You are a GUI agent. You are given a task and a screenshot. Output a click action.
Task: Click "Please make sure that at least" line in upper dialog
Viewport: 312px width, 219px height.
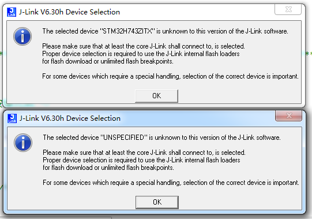[144, 46]
